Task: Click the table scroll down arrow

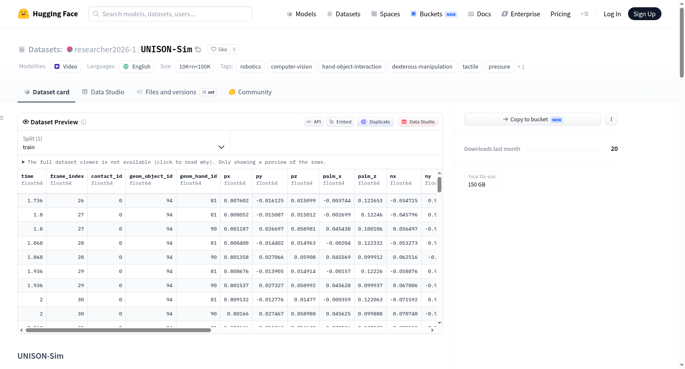Action: 439,323
